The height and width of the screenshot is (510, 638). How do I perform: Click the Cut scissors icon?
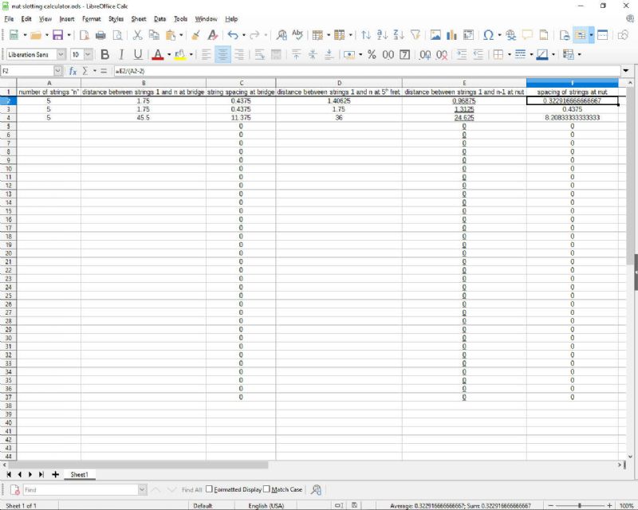pyautogui.click(x=137, y=35)
